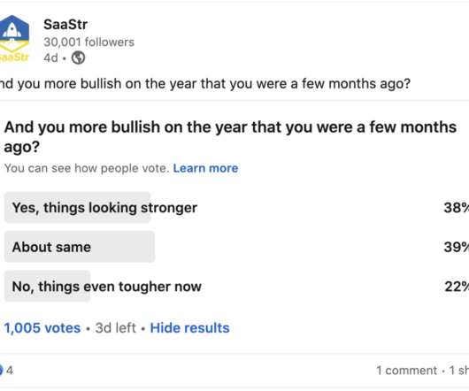Viewport: 469px width, 391px height.
Task: Click the 38% result percentage
Action: coord(457,208)
